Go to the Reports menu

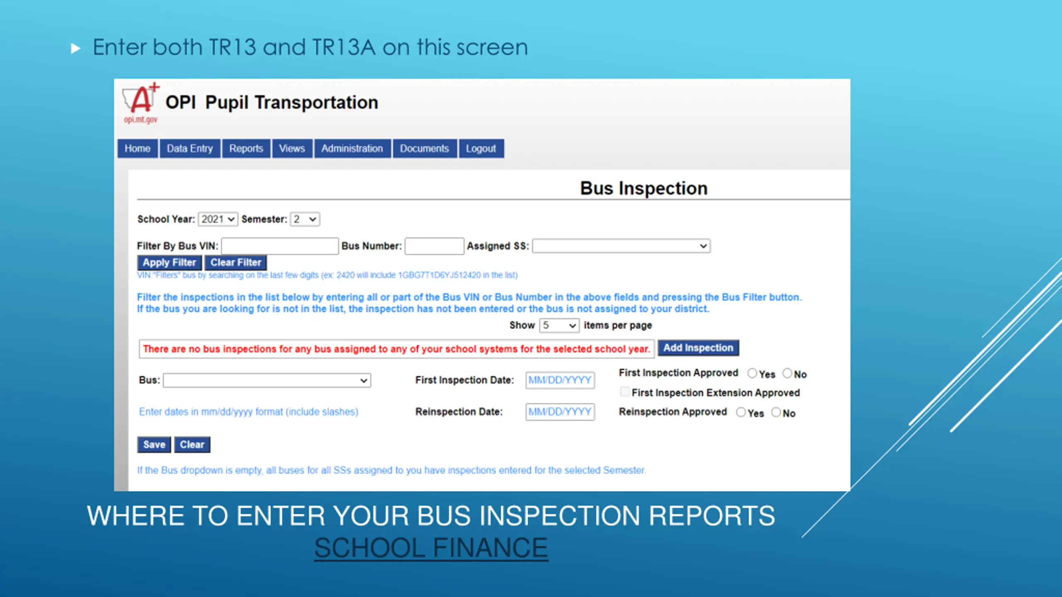246,148
